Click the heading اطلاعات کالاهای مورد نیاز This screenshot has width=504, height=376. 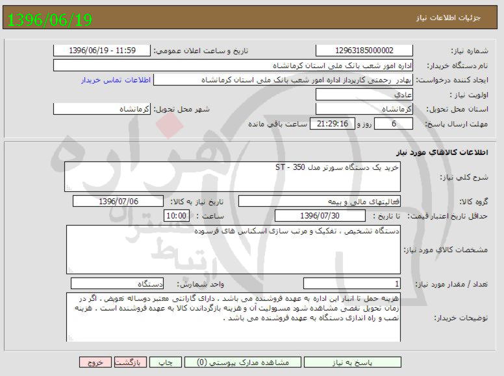(x=442, y=152)
